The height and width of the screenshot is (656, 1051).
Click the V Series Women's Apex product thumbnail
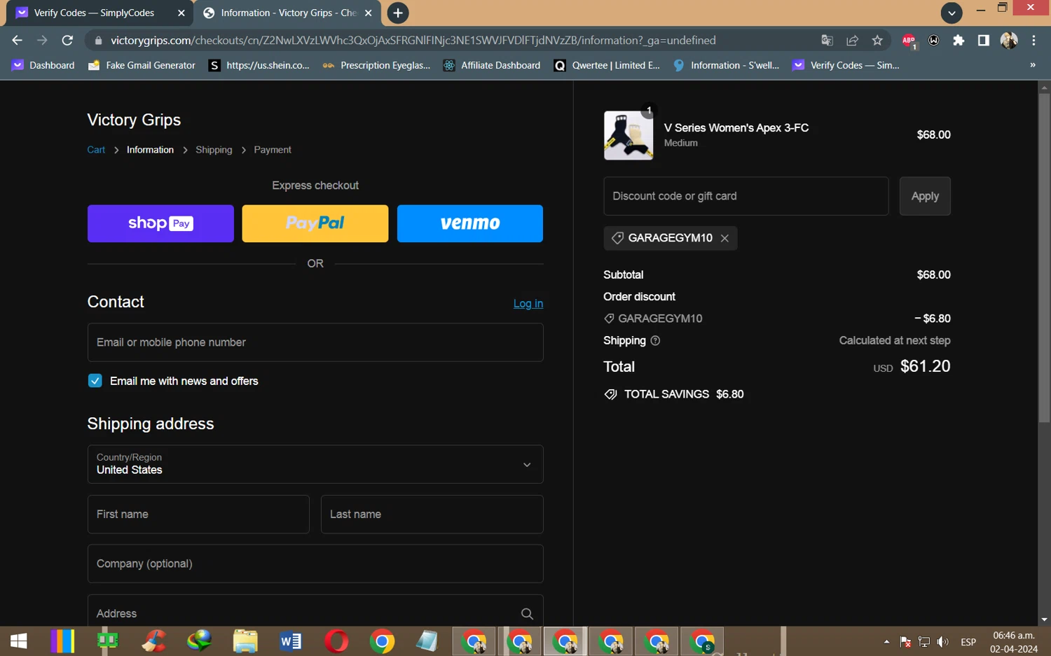click(628, 135)
